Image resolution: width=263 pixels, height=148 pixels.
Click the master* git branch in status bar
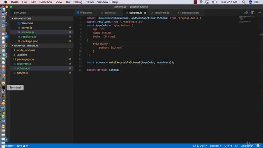(10, 146)
